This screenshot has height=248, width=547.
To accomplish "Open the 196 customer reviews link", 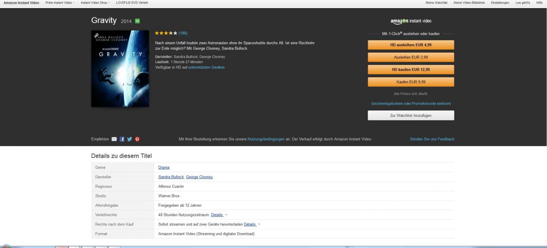I will pyautogui.click(x=183, y=33).
